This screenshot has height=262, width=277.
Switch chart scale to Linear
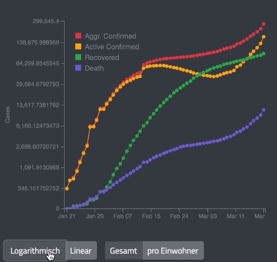tap(81, 251)
